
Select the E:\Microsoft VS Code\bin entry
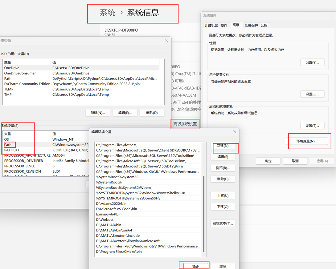pos(117,209)
